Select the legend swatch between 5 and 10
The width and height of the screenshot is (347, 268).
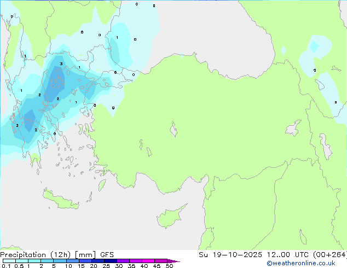click(60, 261)
